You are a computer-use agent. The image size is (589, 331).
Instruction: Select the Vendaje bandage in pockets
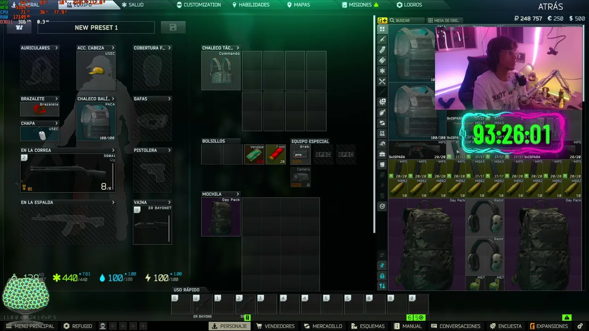tap(254, 154)
